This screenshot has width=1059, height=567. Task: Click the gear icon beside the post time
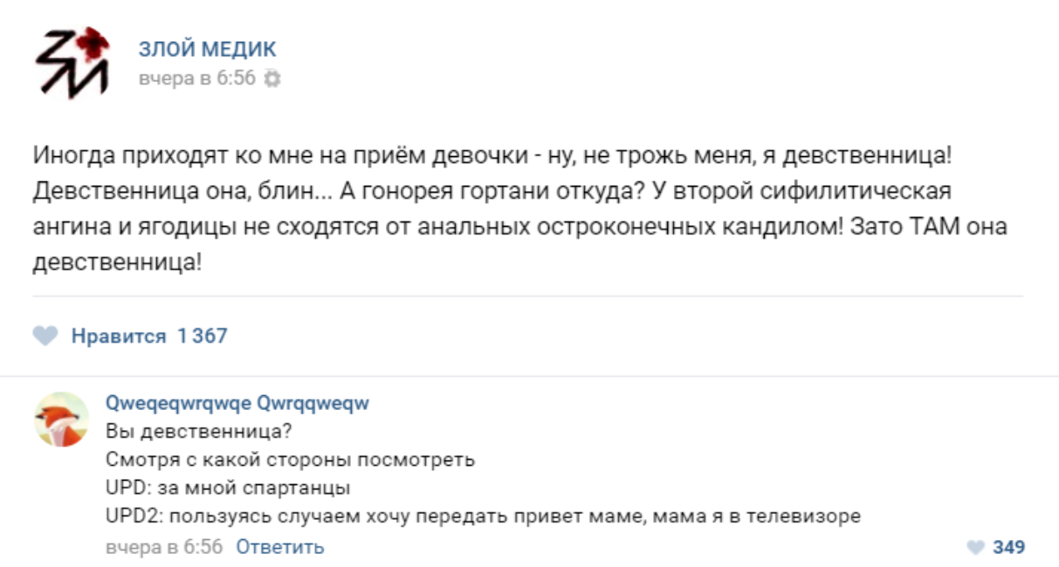click(272, 79)
